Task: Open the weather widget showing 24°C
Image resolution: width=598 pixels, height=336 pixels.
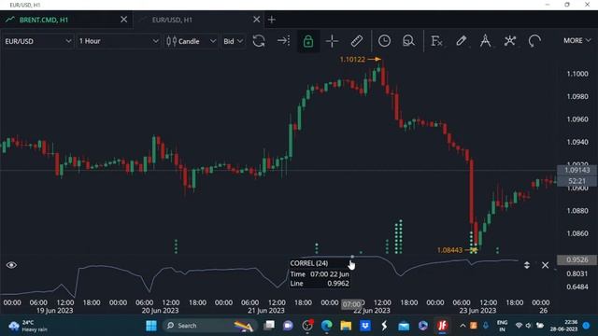Action: pos(28,326)
